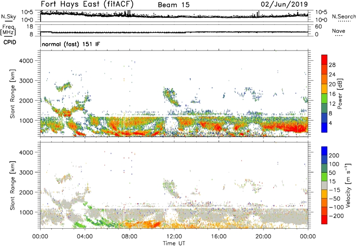The width and height of the screenshot is (356, 246).
Task: Click the date "02/Jun/2019"
Action: click(x=284, y=4)
